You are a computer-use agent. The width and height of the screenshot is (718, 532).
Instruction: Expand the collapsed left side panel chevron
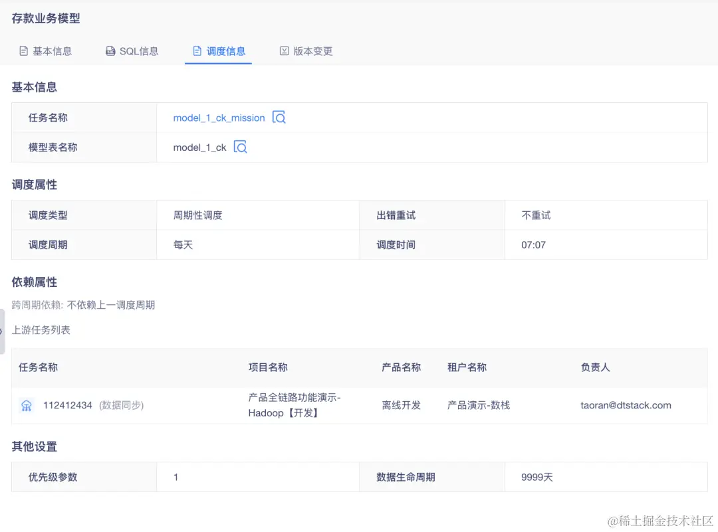tap(3, 330)
